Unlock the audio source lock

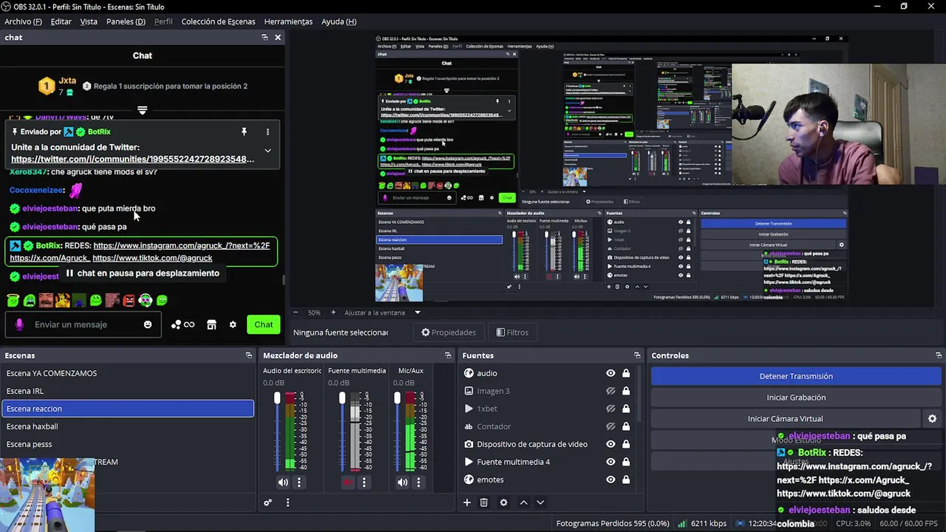[626, 373]
